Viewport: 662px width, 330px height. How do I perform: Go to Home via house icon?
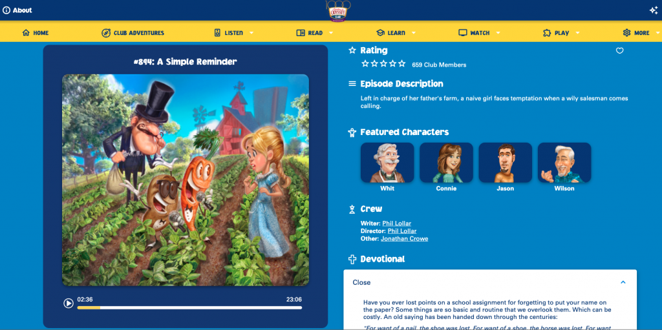[x=26, y=32]
